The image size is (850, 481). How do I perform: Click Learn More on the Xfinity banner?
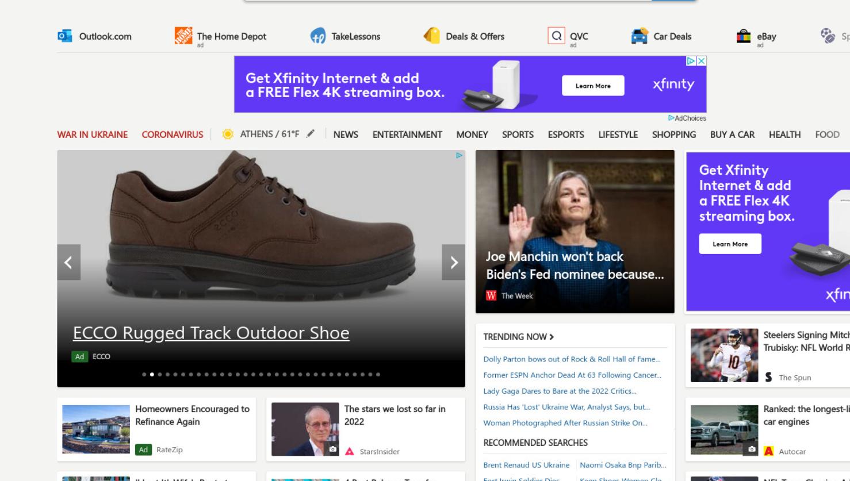593,86
